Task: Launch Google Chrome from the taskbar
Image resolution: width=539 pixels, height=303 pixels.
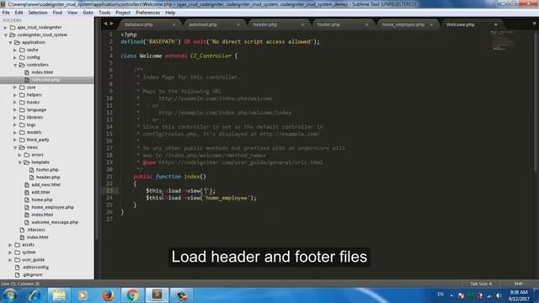Action: [x=132, y=295]
